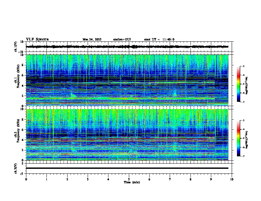The image size is (261, 201).
Task: Click the ch.2 "Frequency (kHz)" axis label
Action: pos(18,130)
